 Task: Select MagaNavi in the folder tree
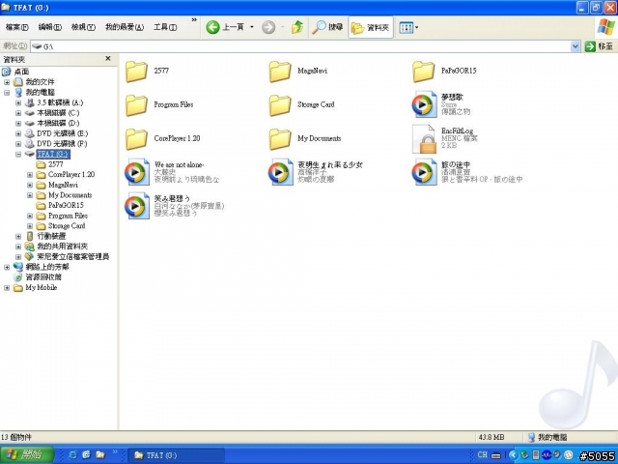coord(63,185)
